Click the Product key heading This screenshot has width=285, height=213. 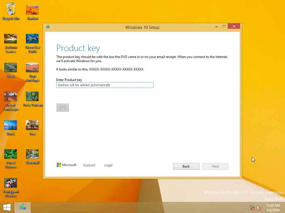pyautogui.click(x=78, y=48)
